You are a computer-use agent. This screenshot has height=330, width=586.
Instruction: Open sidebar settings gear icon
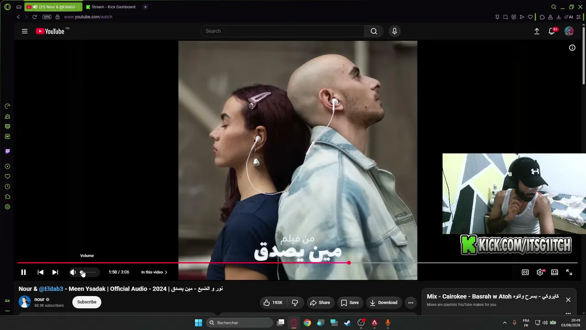pos(7,207)
